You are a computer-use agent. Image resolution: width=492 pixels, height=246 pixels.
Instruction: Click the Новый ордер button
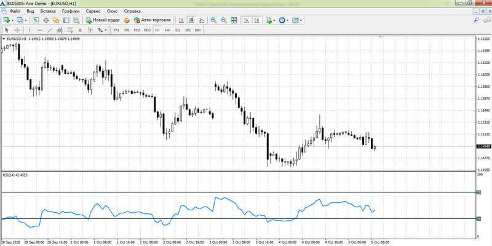103,20
